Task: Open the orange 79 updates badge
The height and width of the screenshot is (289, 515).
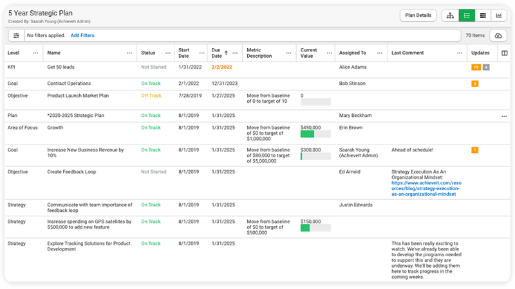Action: pyautogui.click(x=476, y=67)
